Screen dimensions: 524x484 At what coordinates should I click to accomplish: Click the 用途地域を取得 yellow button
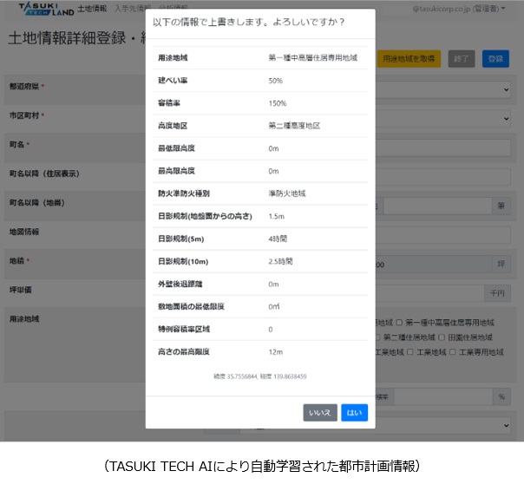pyautogui.click(x=409, y=59)
